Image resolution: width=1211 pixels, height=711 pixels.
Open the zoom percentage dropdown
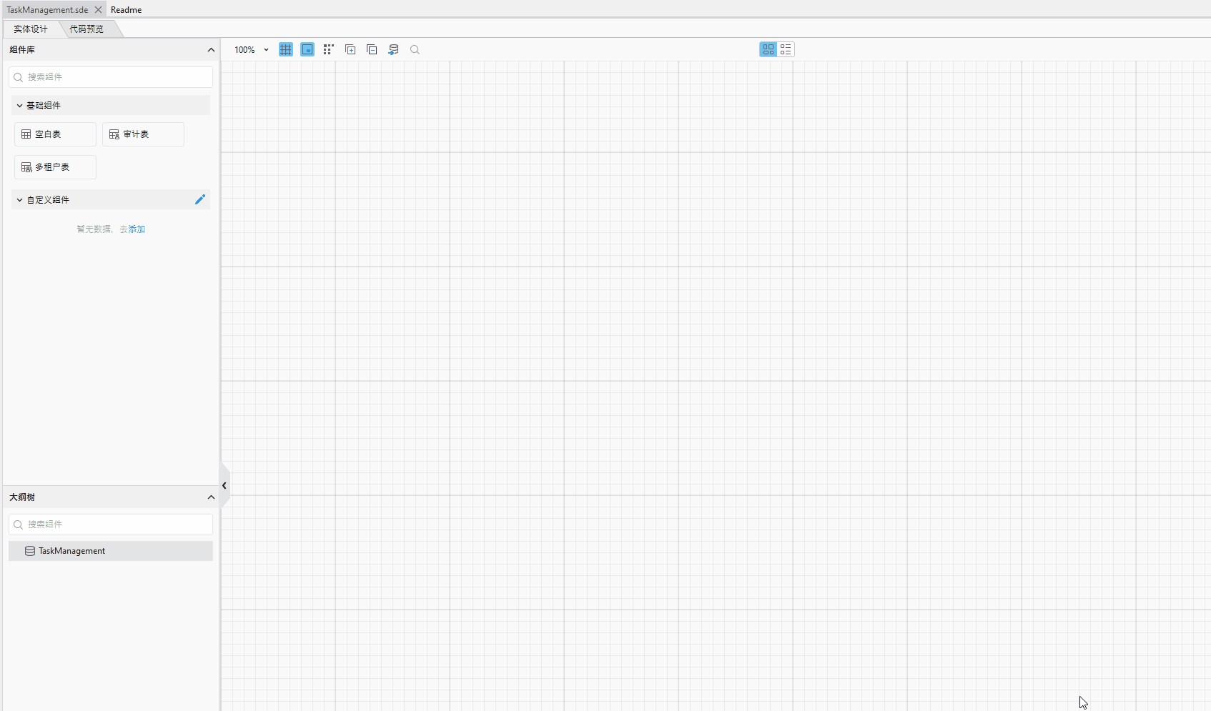(x=265, y=49)
